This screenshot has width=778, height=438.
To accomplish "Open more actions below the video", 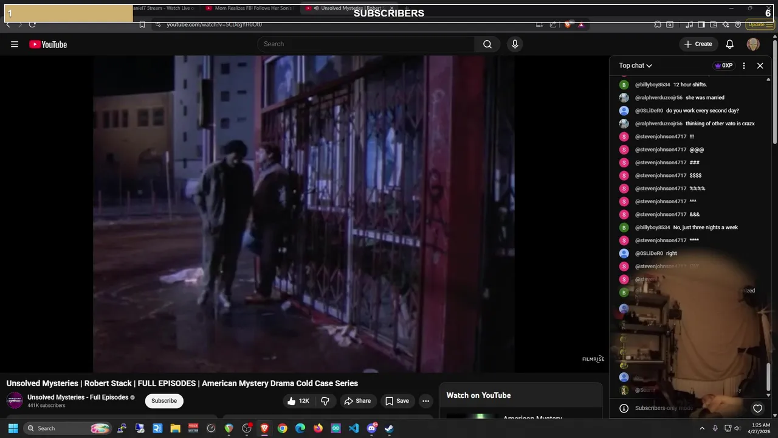I will click(425, 401).
